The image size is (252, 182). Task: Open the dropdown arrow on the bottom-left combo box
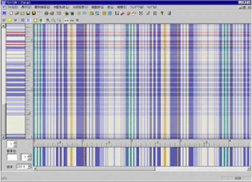tap(29, 166)
